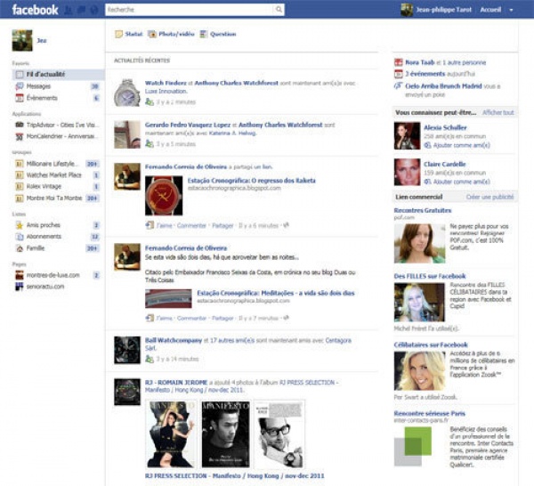This screenshot has width=534, height=486.
Task: Click Fernando Correia avatar on Raketa post
Action: (127, 176)
